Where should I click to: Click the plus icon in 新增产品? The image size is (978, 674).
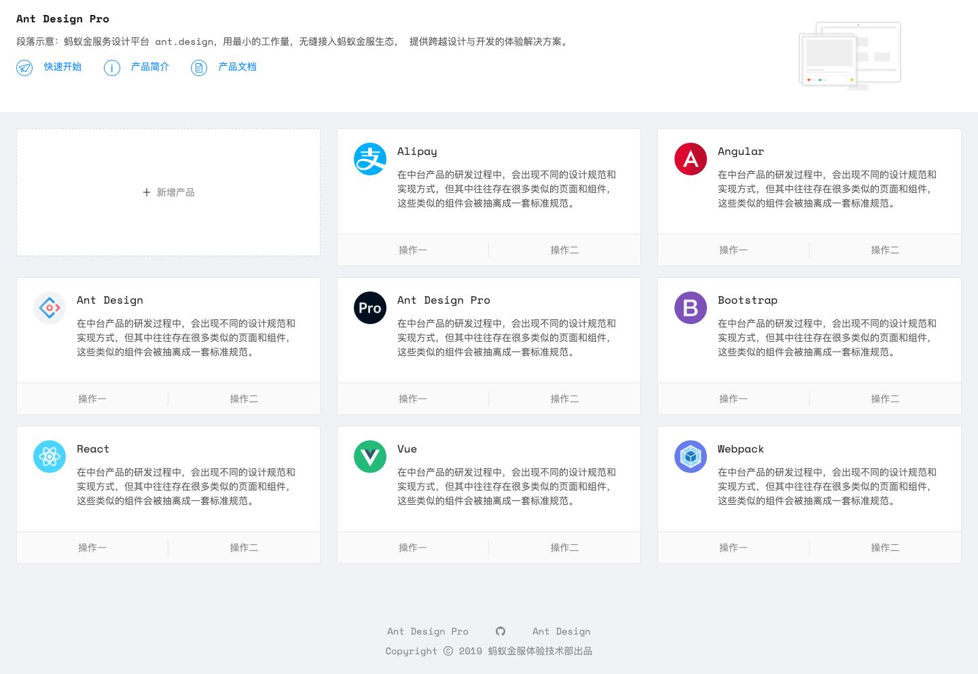pyautogui.click(x=147, y=192)
